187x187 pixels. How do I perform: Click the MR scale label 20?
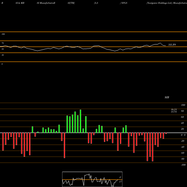point(183,129)
